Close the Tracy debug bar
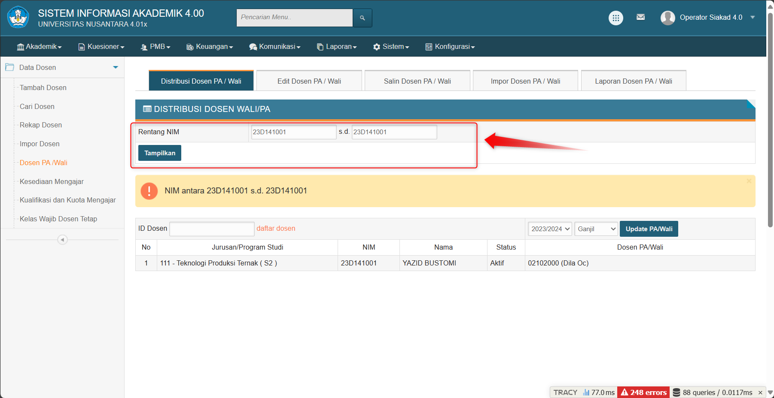774x398 pixels. [760, 392]
